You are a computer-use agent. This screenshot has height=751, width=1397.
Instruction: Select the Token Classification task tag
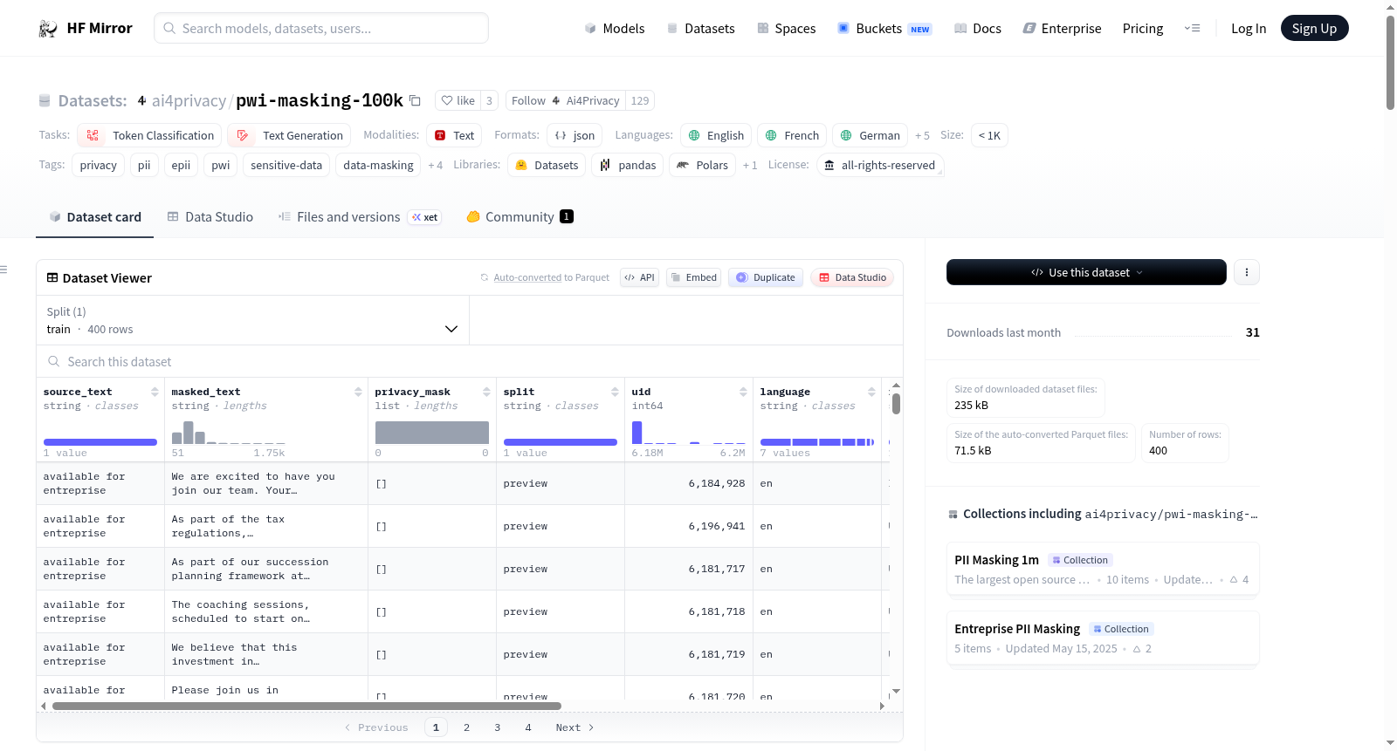click(x=149, y=136)
